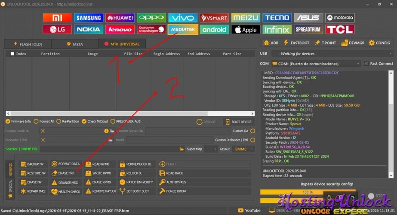This screenshot has width=397, height=215.
Task: Switch to the FLASH [OLD] tab
Action: click(28, 44)
